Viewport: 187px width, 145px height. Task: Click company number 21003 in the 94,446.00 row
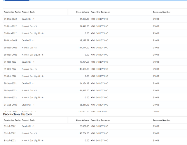point(156,26)
